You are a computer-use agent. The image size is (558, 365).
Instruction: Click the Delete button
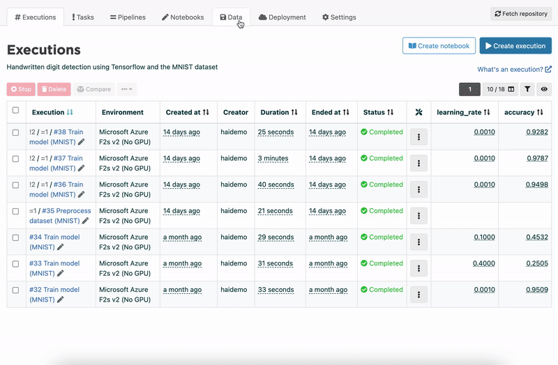pyautogui.click(x=54, y=89)
